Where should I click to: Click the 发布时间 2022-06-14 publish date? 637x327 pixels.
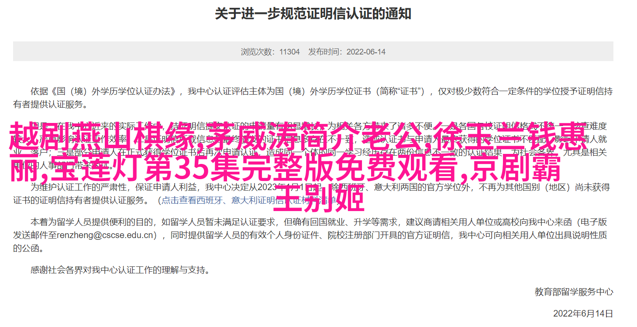click(347, 51)
